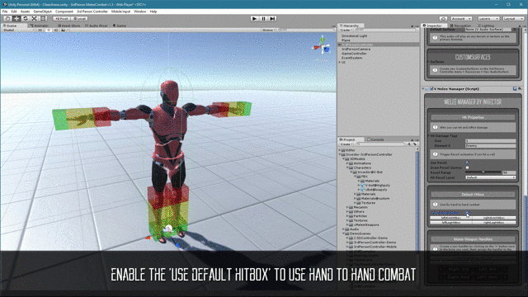Image resolution: width=528 pixels, height=297 pixels.
Task: Select V-bot@Highpoly model asset
Action: coord(375,185)
